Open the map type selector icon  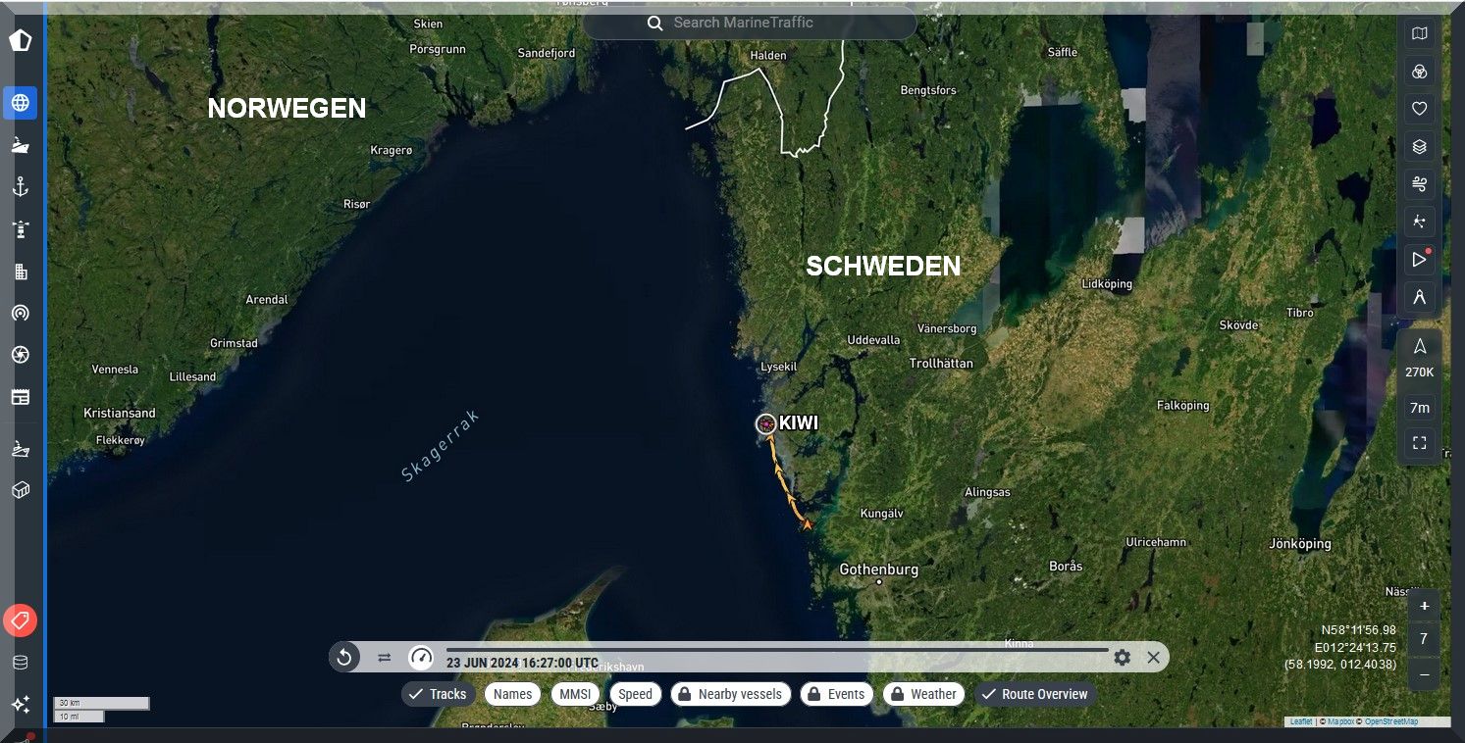(1419, 34)
